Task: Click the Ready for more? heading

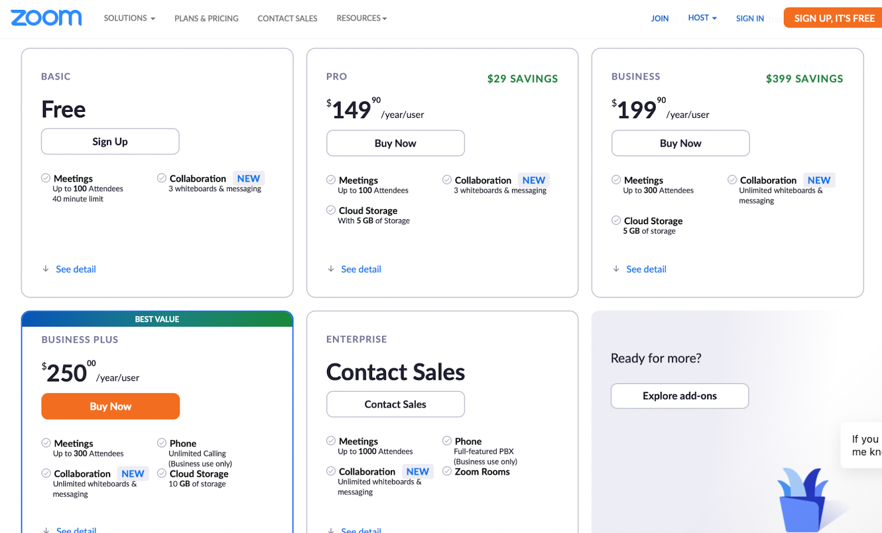Action: point(656,358)
